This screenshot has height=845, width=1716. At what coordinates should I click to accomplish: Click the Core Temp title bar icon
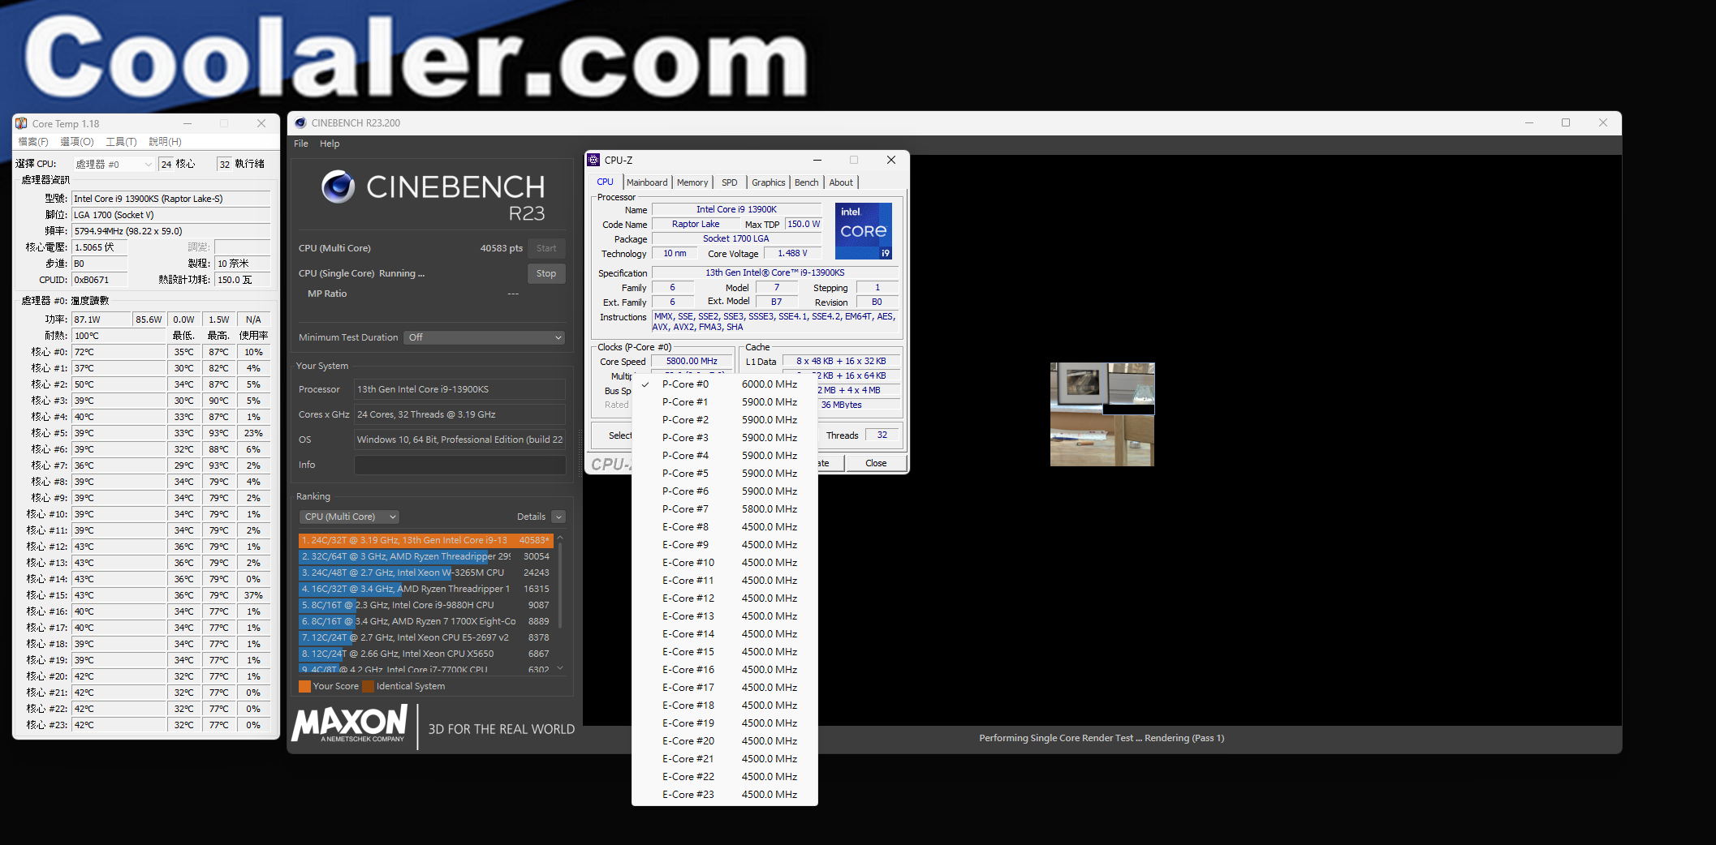point(21,123)
